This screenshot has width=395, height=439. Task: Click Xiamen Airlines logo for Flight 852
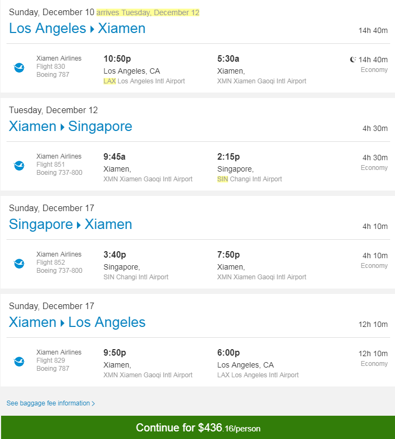coord(19,264)
